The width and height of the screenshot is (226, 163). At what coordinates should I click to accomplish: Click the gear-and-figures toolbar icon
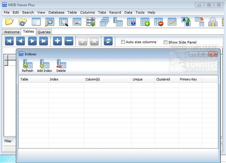coord(213,22)
